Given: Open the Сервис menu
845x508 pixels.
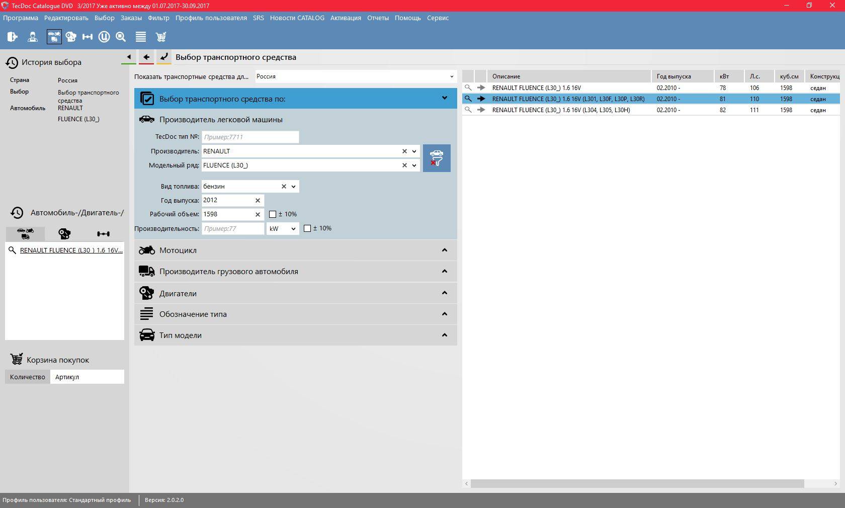Looking at the screenshot, I should pos(438,18).
